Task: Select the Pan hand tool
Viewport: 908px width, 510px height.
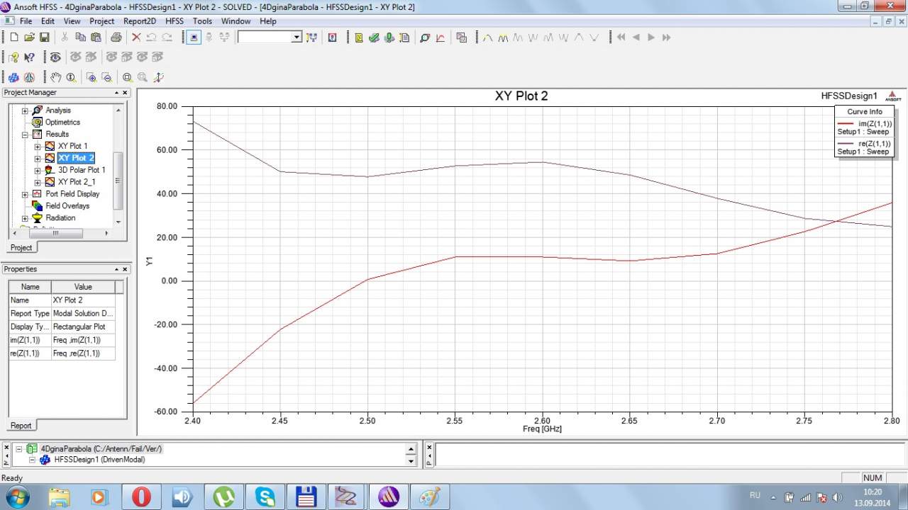Action: 56,77
